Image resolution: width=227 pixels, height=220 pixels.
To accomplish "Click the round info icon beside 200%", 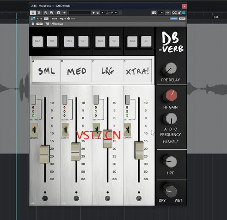I will (x=69, y=18).
